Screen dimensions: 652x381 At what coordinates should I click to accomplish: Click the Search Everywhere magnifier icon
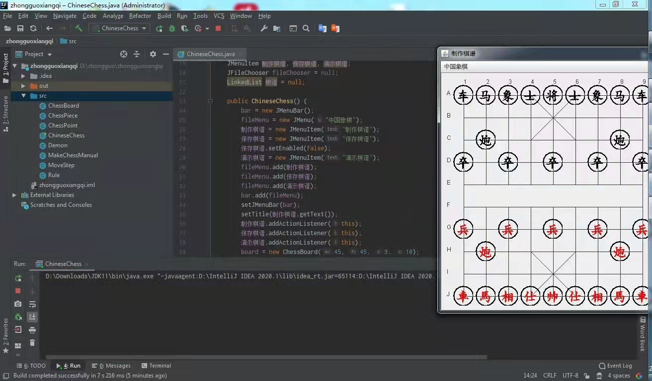[306, 28]
